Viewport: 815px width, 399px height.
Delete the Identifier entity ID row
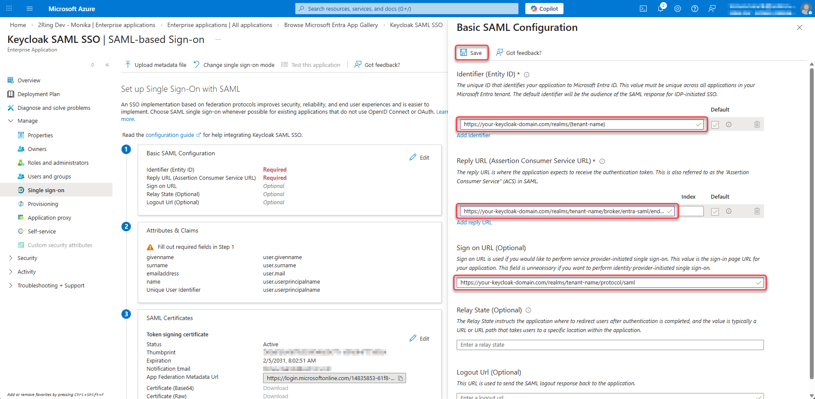click(x=757, y=124)
